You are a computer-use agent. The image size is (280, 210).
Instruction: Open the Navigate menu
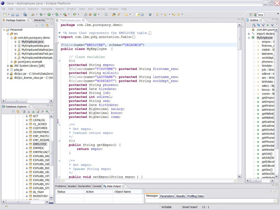47,9
